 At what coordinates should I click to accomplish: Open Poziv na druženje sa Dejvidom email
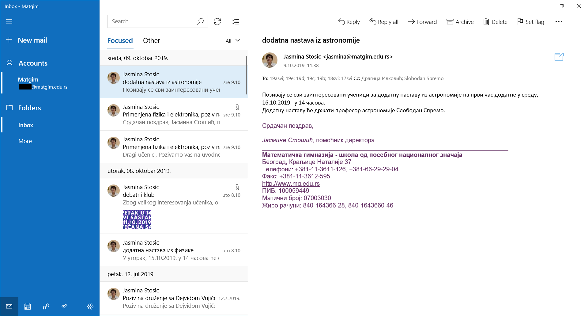click(173, 298)
